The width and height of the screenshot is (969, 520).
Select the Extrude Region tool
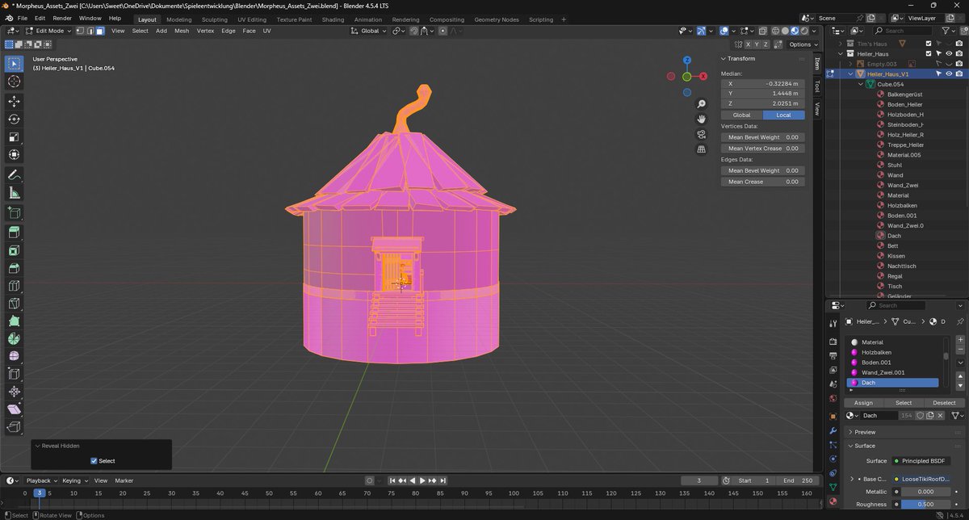[x=15, y=233]
